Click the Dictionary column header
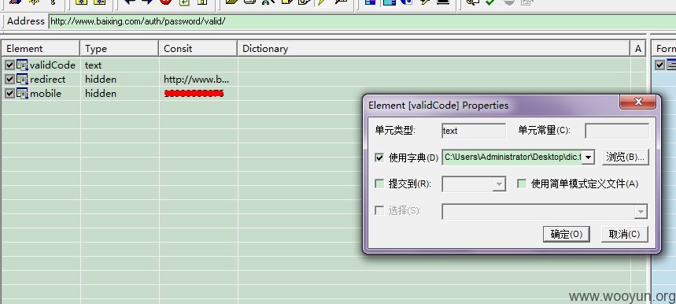This screenshot has width=676, height=304. click(434, 48)
